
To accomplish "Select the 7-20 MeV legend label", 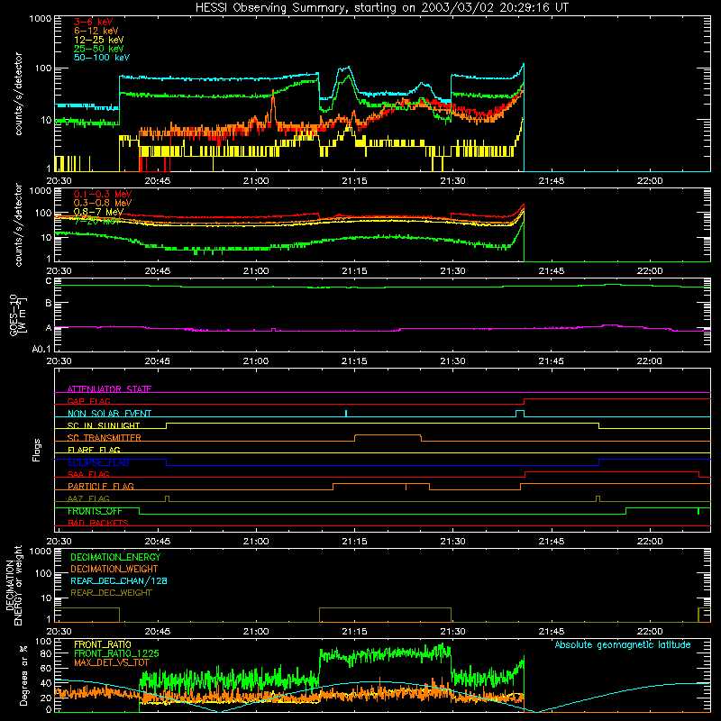I will [x=97, y=221].
